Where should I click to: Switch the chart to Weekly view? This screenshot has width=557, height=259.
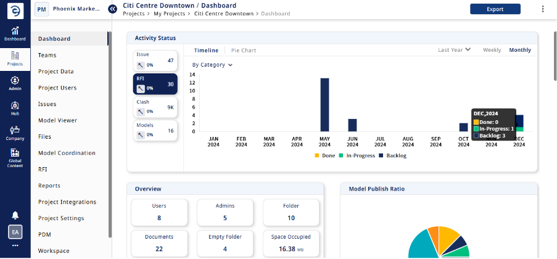point(492,50)
